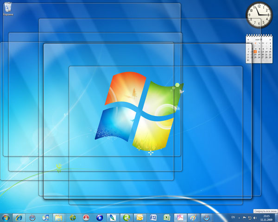Open the Recycle Bin (Корзина) desktop icon
The height and width of the screenshot is (222, 278).
click(8, 9)
